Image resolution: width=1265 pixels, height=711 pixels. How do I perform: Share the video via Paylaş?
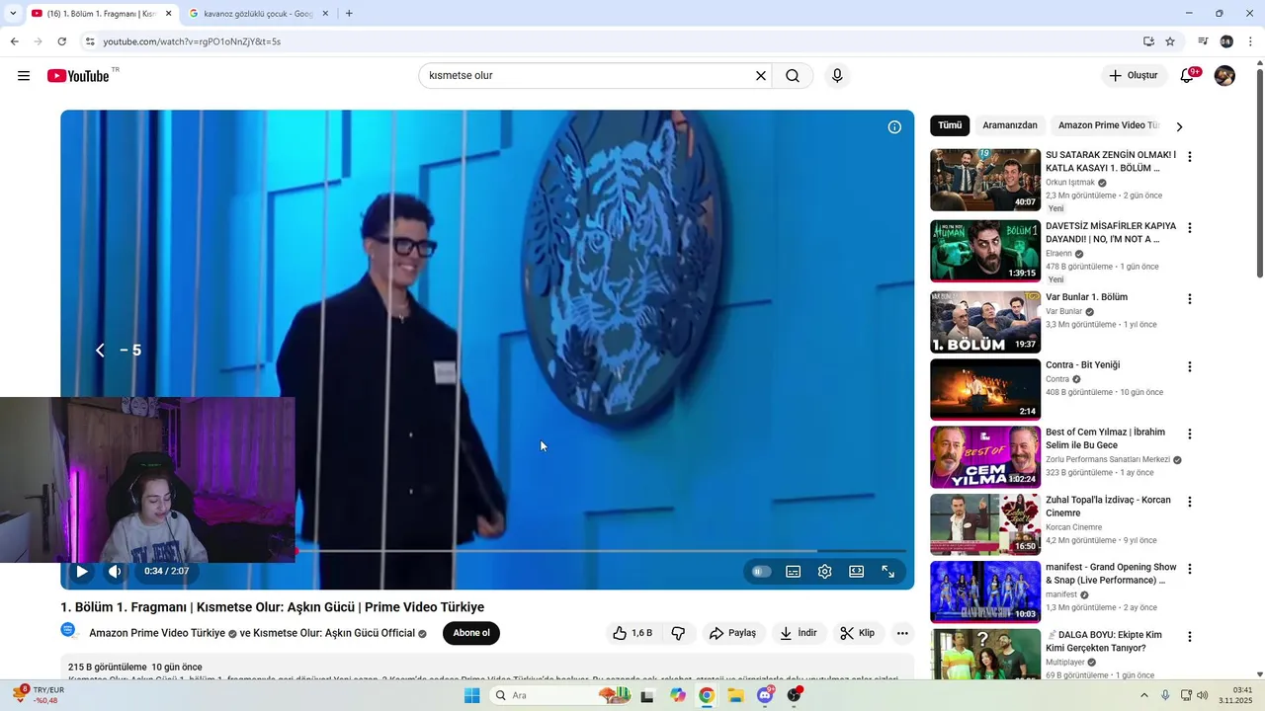pos(733,633)
